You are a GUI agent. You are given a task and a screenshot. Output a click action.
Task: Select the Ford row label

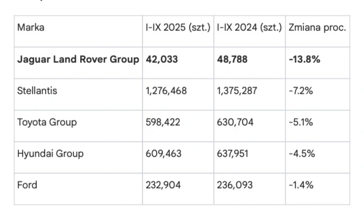click(x=27, y=185)
